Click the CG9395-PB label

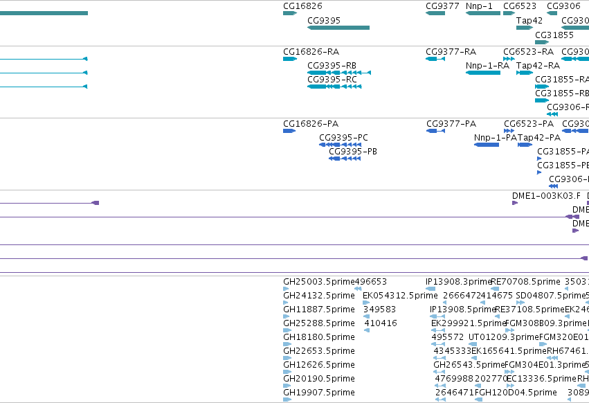click(x=353, y=152)
